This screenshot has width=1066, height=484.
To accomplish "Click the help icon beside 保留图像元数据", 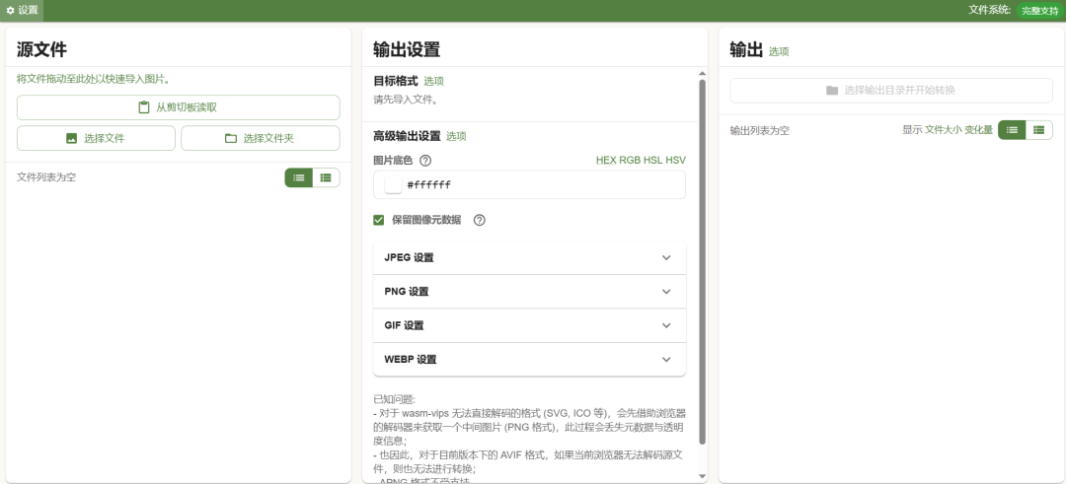I will click(x=480, y=220).
